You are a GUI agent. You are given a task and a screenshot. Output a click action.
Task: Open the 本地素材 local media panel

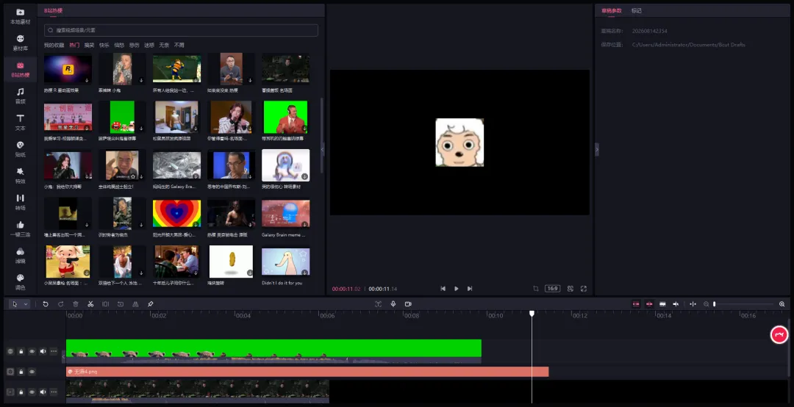pos(21,16)
